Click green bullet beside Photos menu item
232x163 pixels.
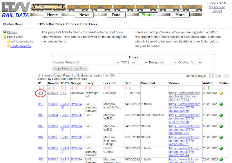click(x=5, y=32)
